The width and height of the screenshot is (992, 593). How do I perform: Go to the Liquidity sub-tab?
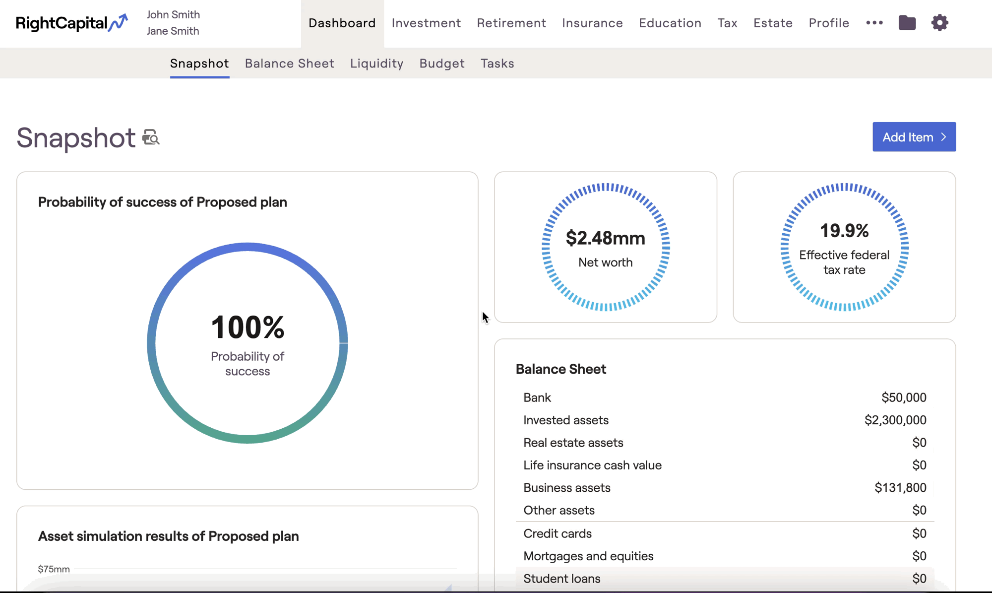pyautogui.click(x=376, y=64)
